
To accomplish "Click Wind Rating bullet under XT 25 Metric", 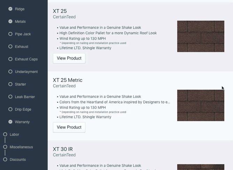I will (x=83, y=108).
